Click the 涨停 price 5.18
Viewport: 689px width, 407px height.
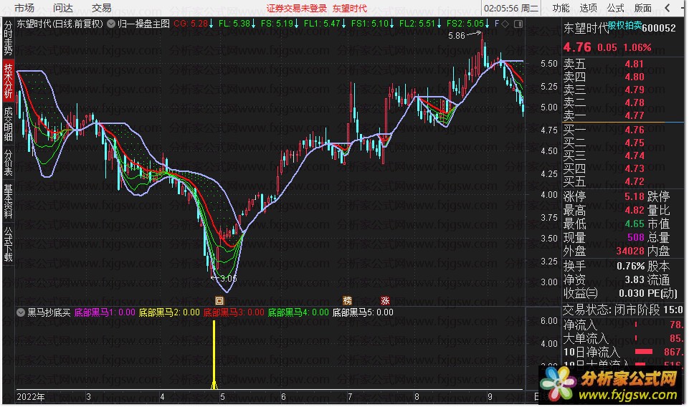[634, 196]
